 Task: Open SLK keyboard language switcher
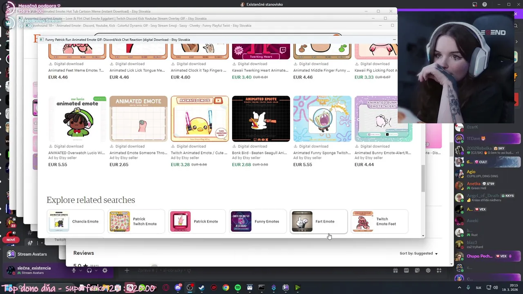pos(479,287)
